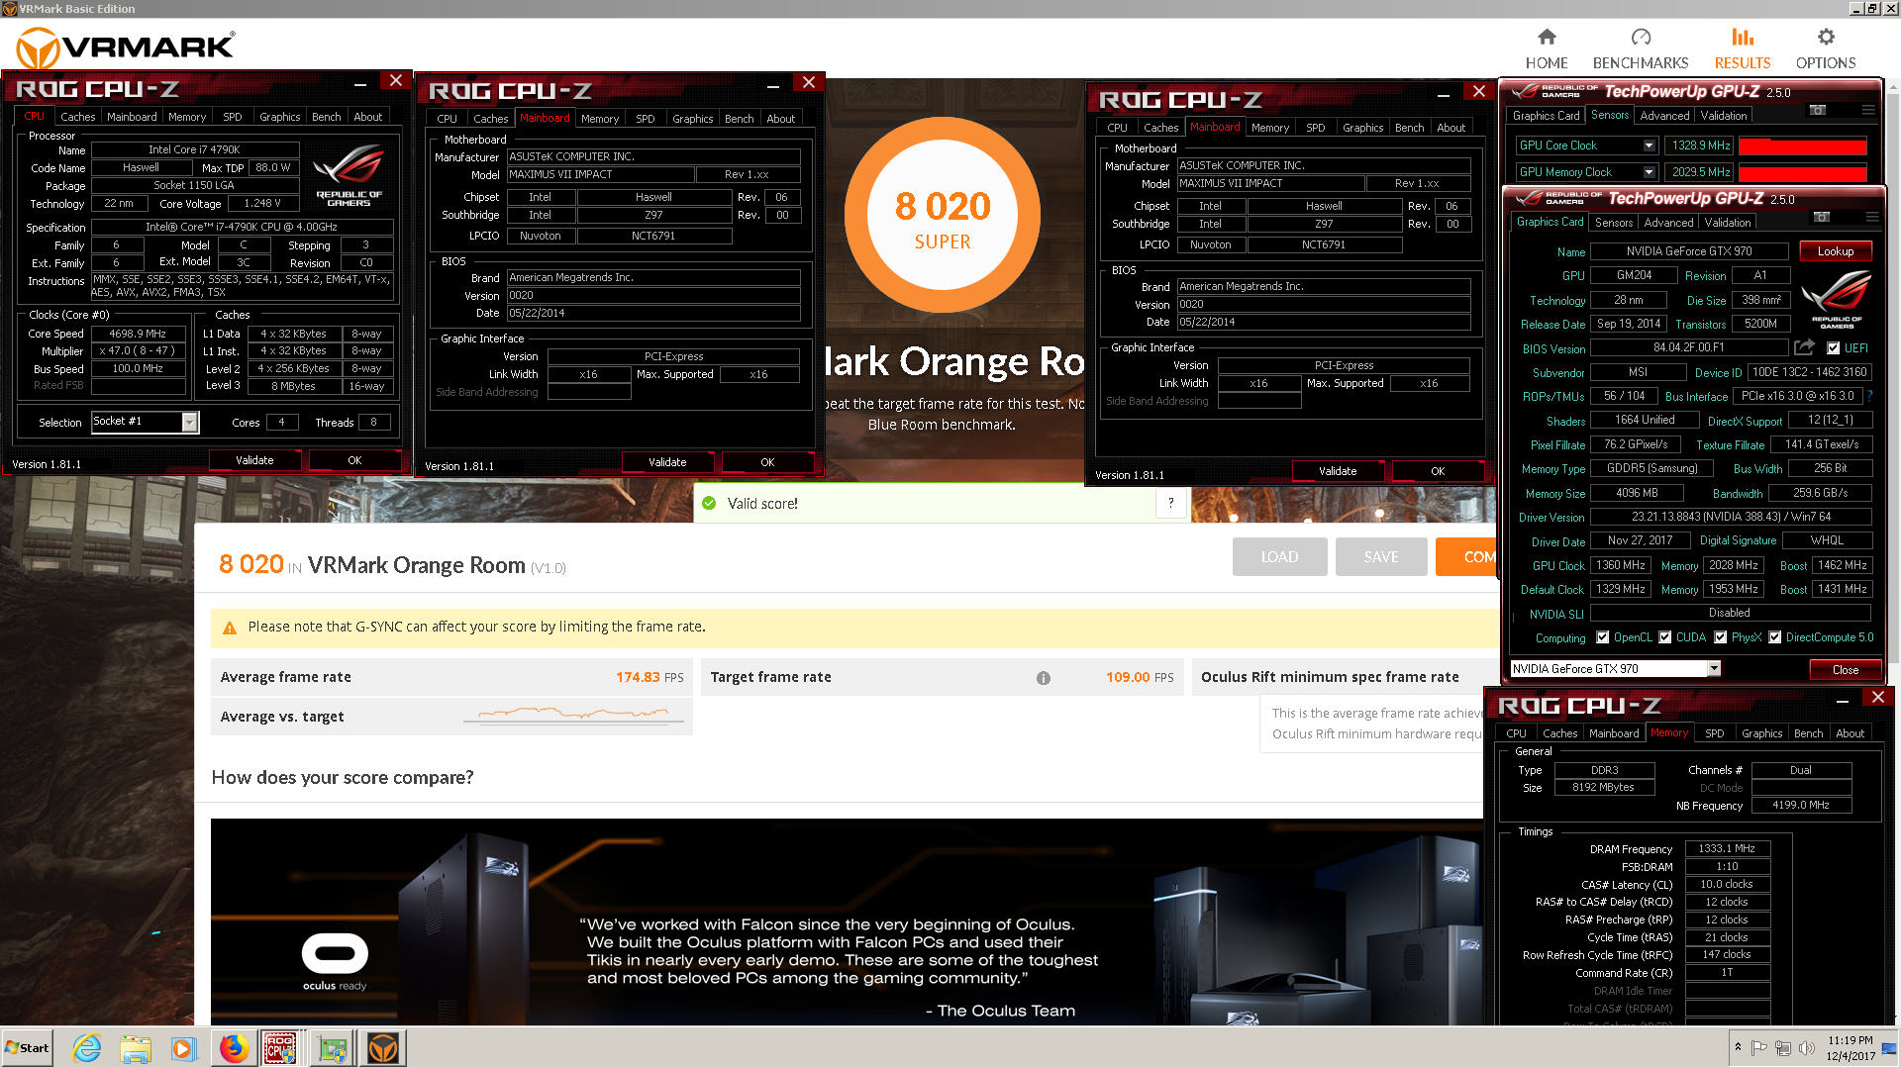The height and width of the screenshot is (1067, 1901).
Task: Select Advanced tab in GPU-Z Graphics Card window
Action: click(x=1668, y=223)
